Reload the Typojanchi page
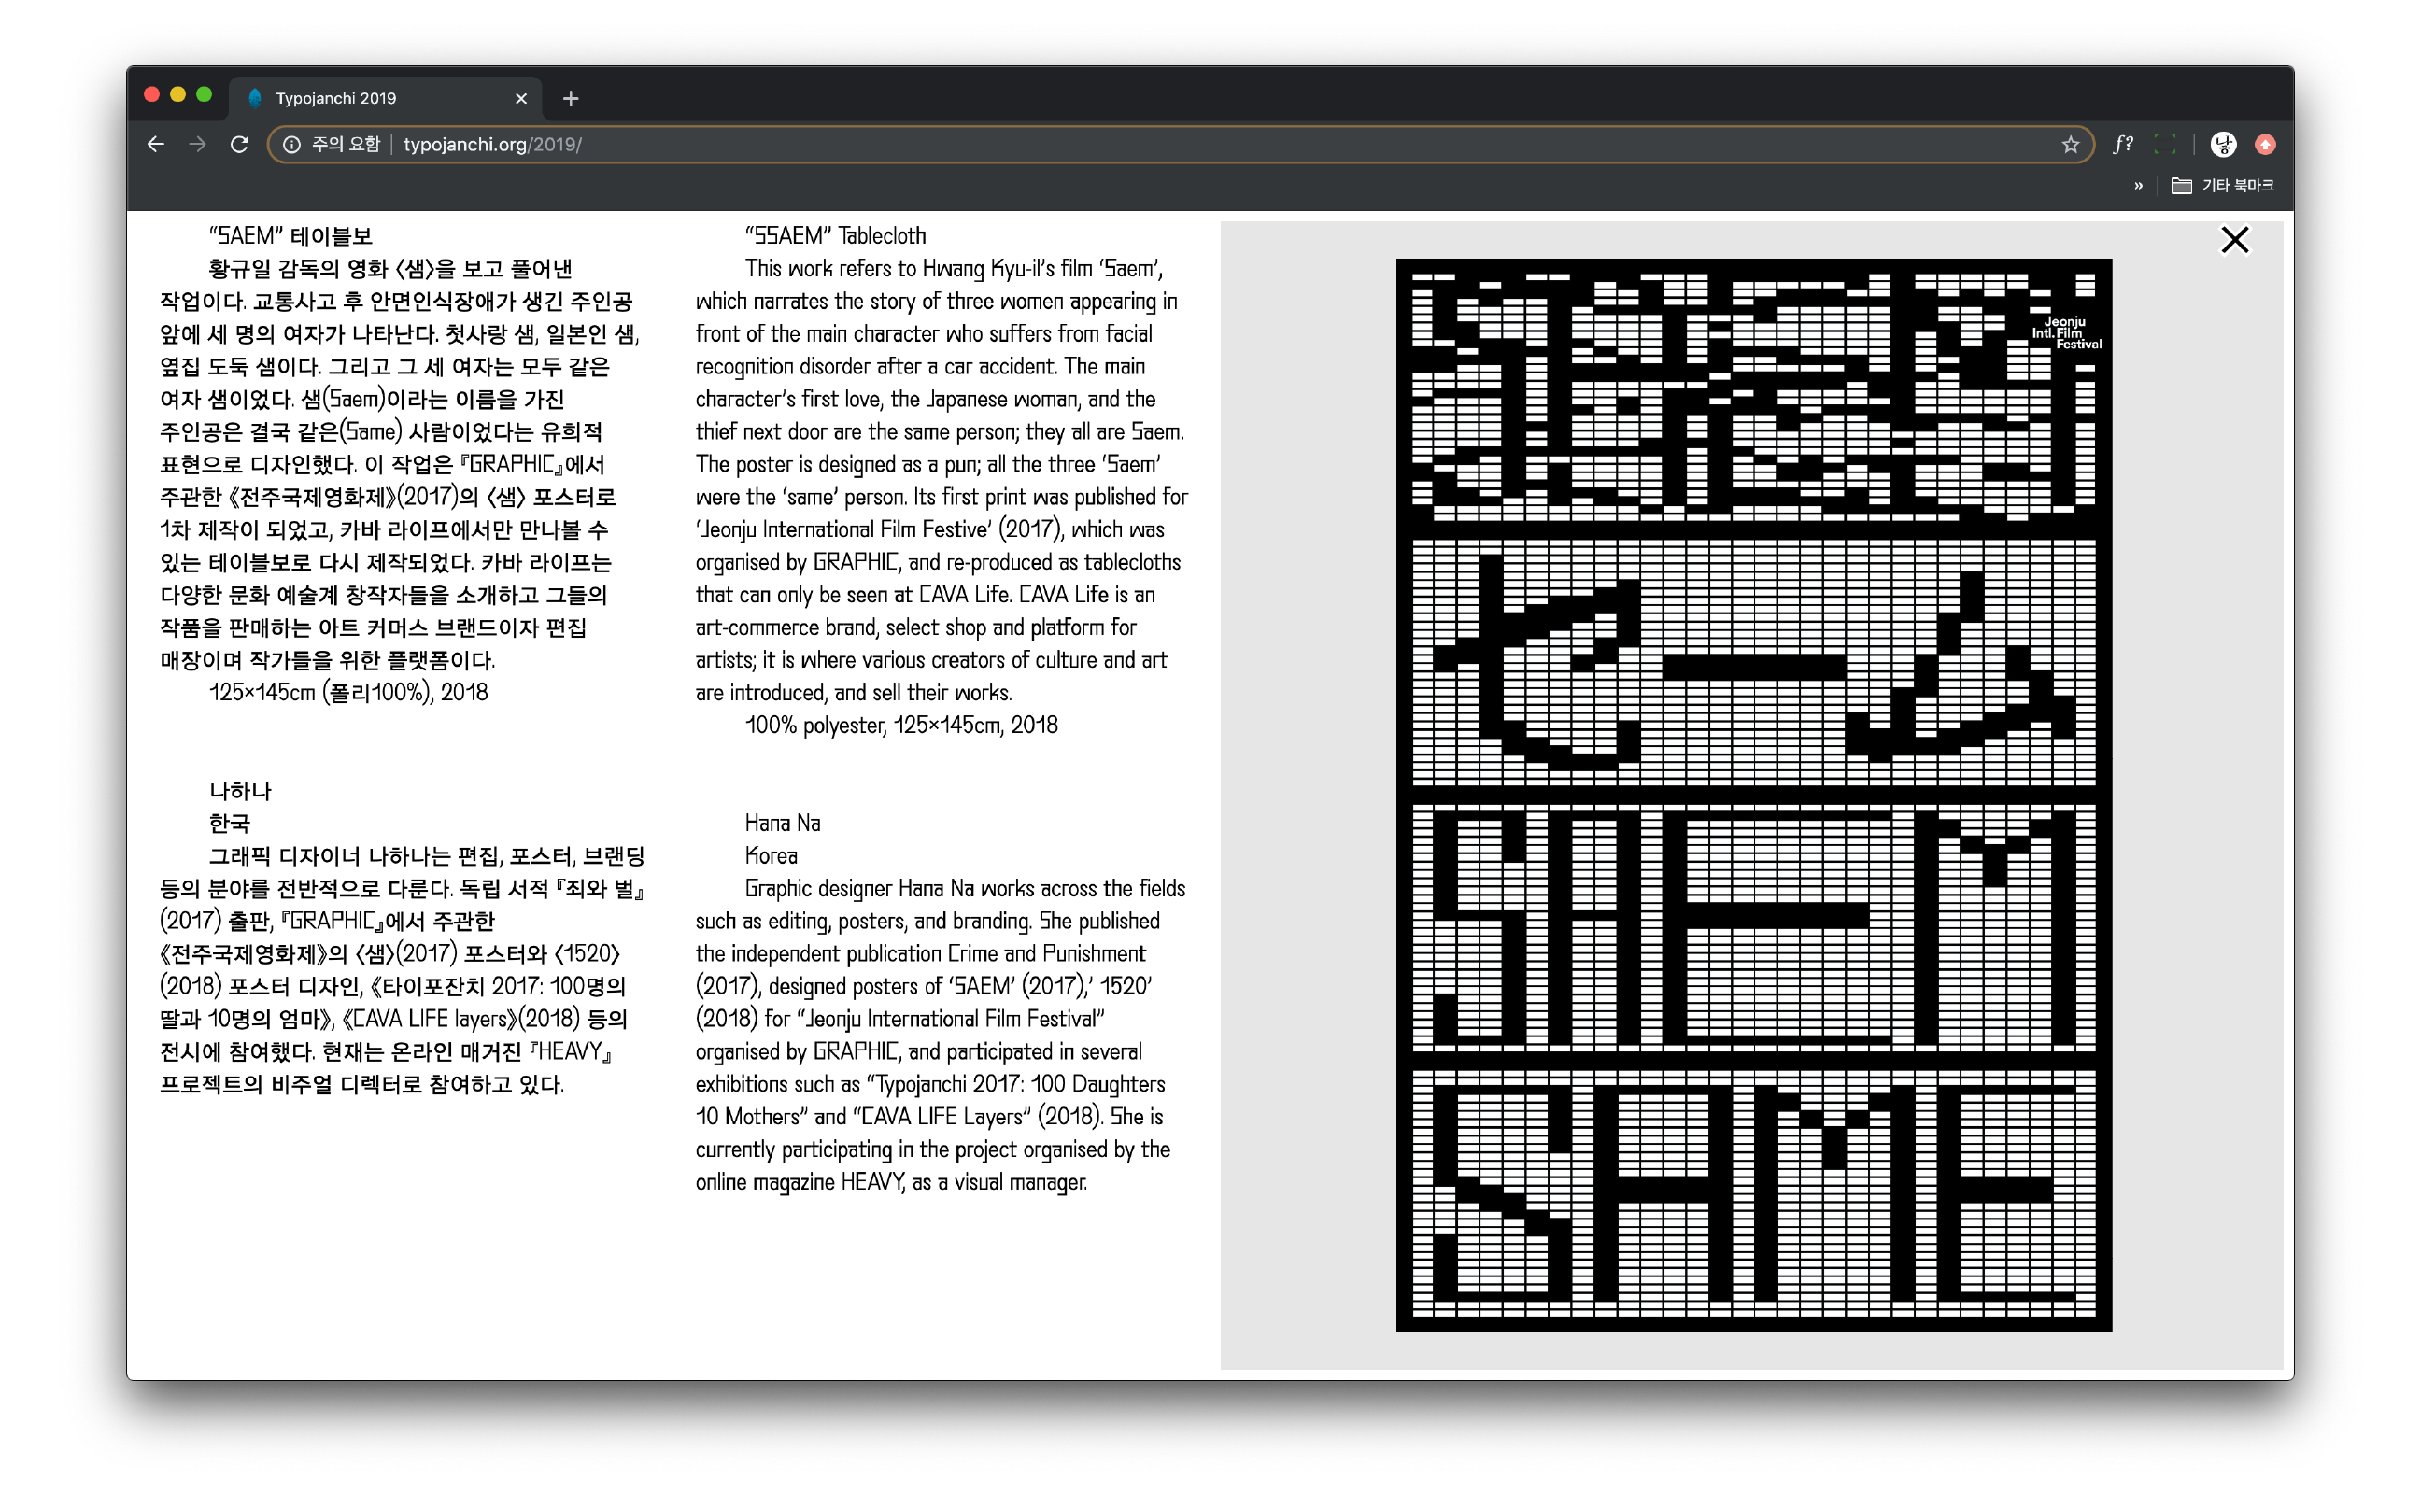The image size is (2421, 1494). (x=239, y=144)
